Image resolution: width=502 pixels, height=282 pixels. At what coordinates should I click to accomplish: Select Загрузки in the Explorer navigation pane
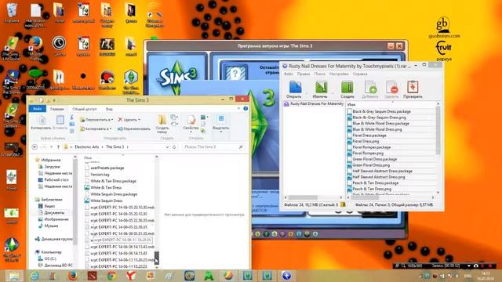[x=52, y=167]
